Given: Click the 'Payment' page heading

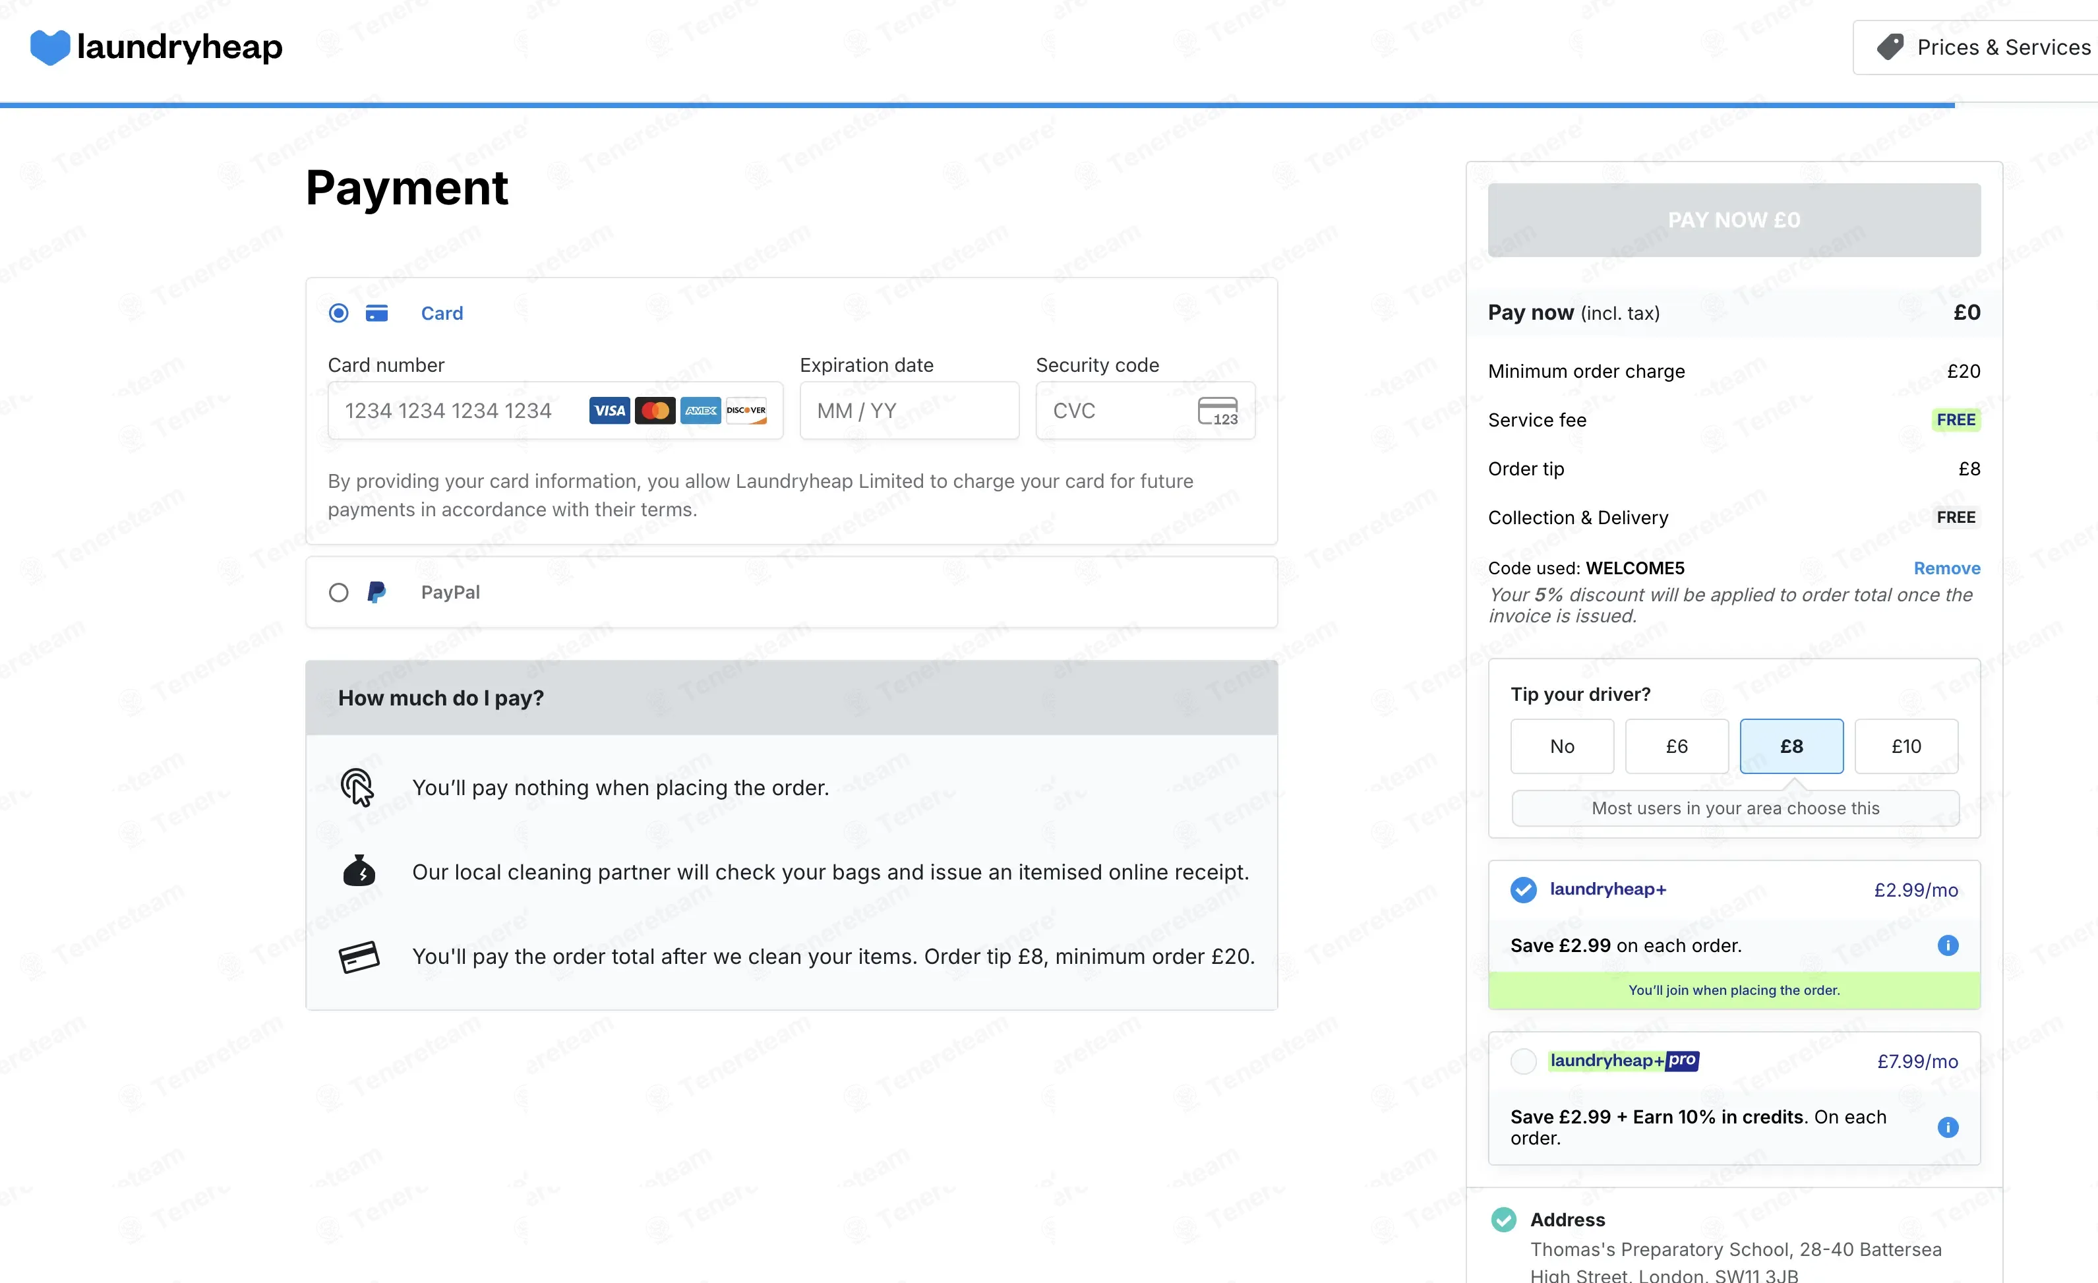Looking at the screenshot, I should coord(407,188).
